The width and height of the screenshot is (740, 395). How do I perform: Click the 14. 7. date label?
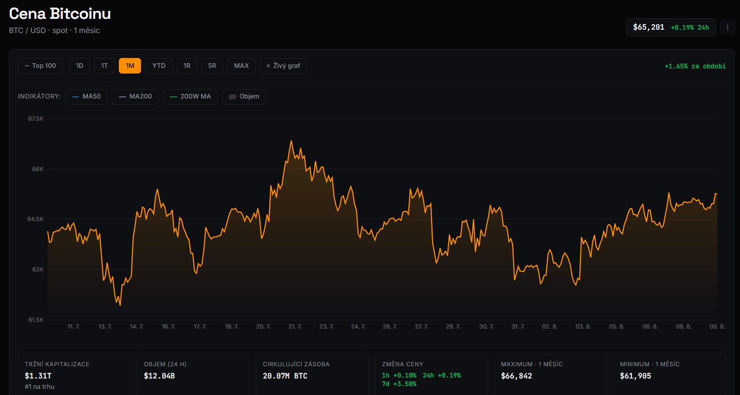[x=137, y=327]
